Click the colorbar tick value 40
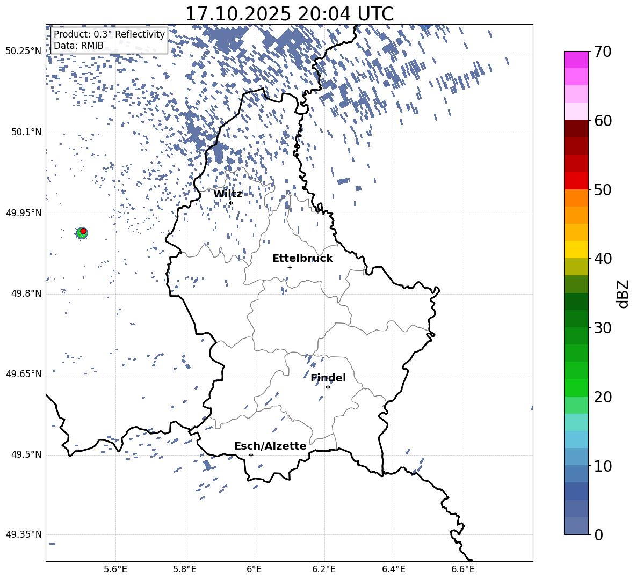This screenshot has width=636, height=580. click(603, 259)
